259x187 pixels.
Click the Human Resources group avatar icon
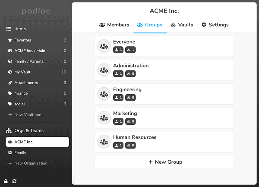pos(104,142)
